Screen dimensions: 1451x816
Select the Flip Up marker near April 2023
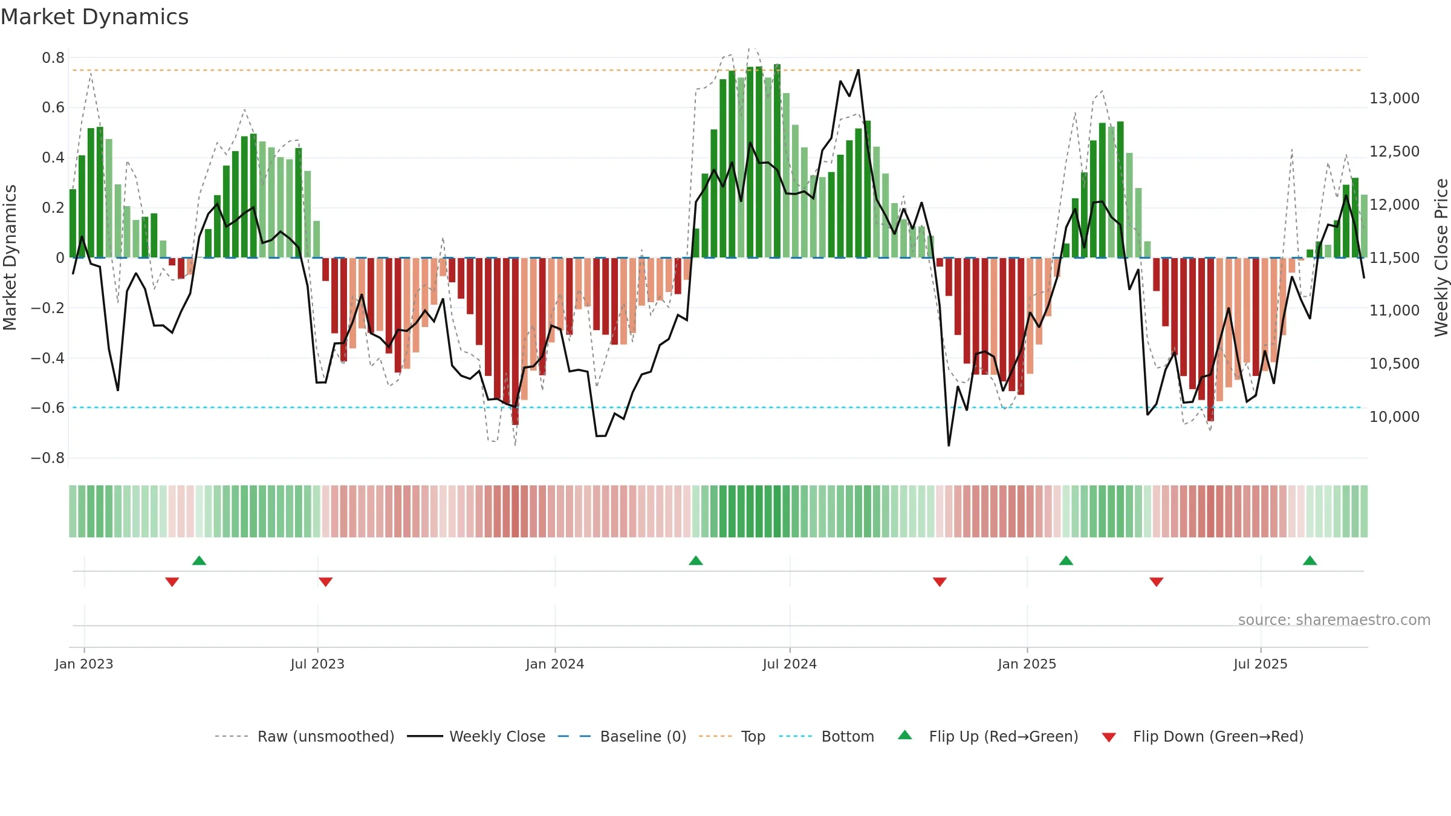coord(199,560)
